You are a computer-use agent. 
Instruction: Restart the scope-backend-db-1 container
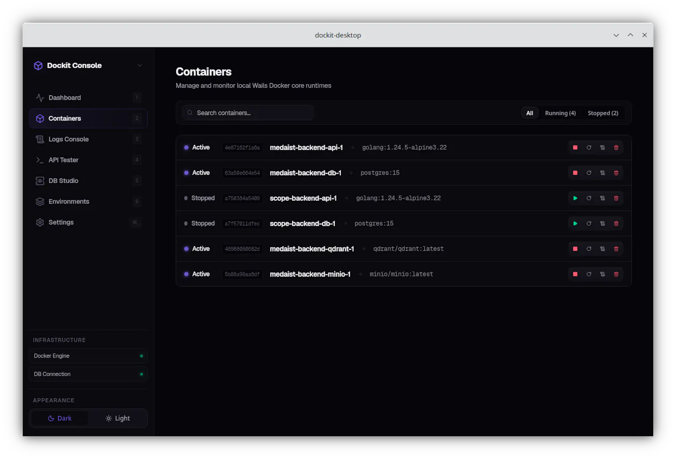(589, 224)
